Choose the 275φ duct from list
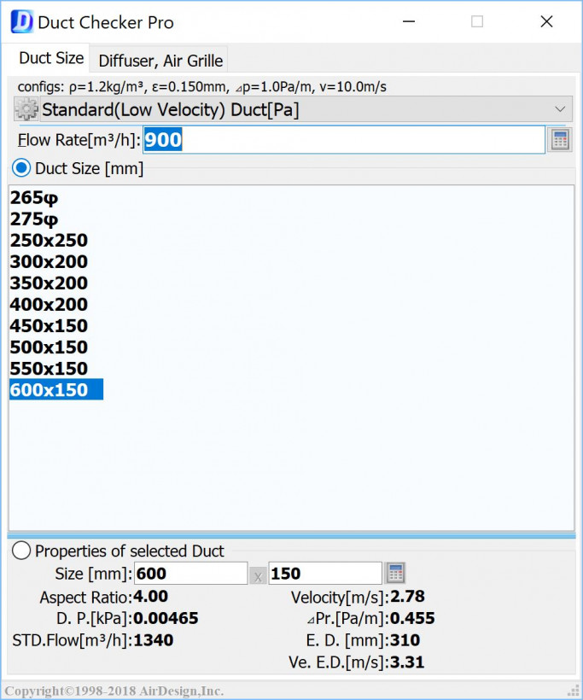The image size is (583, 700). [x=34, y=219]
